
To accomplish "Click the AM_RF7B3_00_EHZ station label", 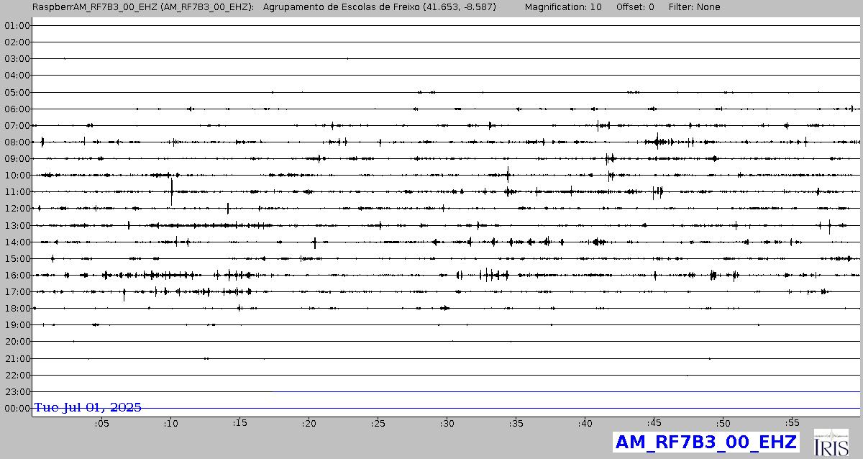I will [x=706, y=442].
